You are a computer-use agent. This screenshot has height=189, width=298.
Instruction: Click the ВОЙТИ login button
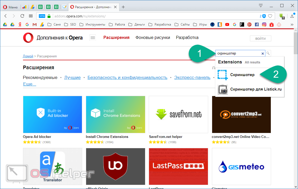click(x=260, y=38)
